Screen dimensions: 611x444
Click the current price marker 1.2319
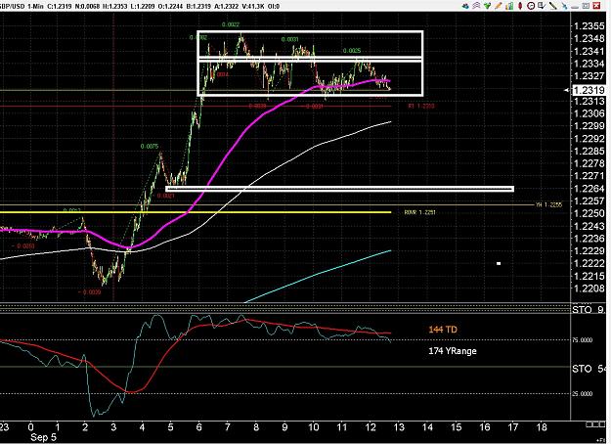click(589, 90)
